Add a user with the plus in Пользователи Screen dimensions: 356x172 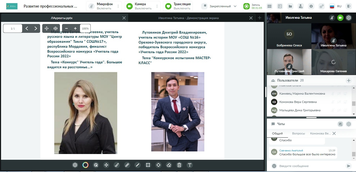349,81
